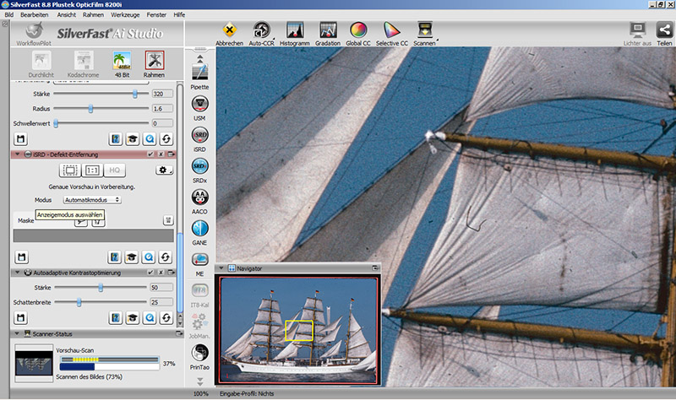Click the SRDx dust removal icon
This screenshot has width=676, height=400.
[199, 167]
